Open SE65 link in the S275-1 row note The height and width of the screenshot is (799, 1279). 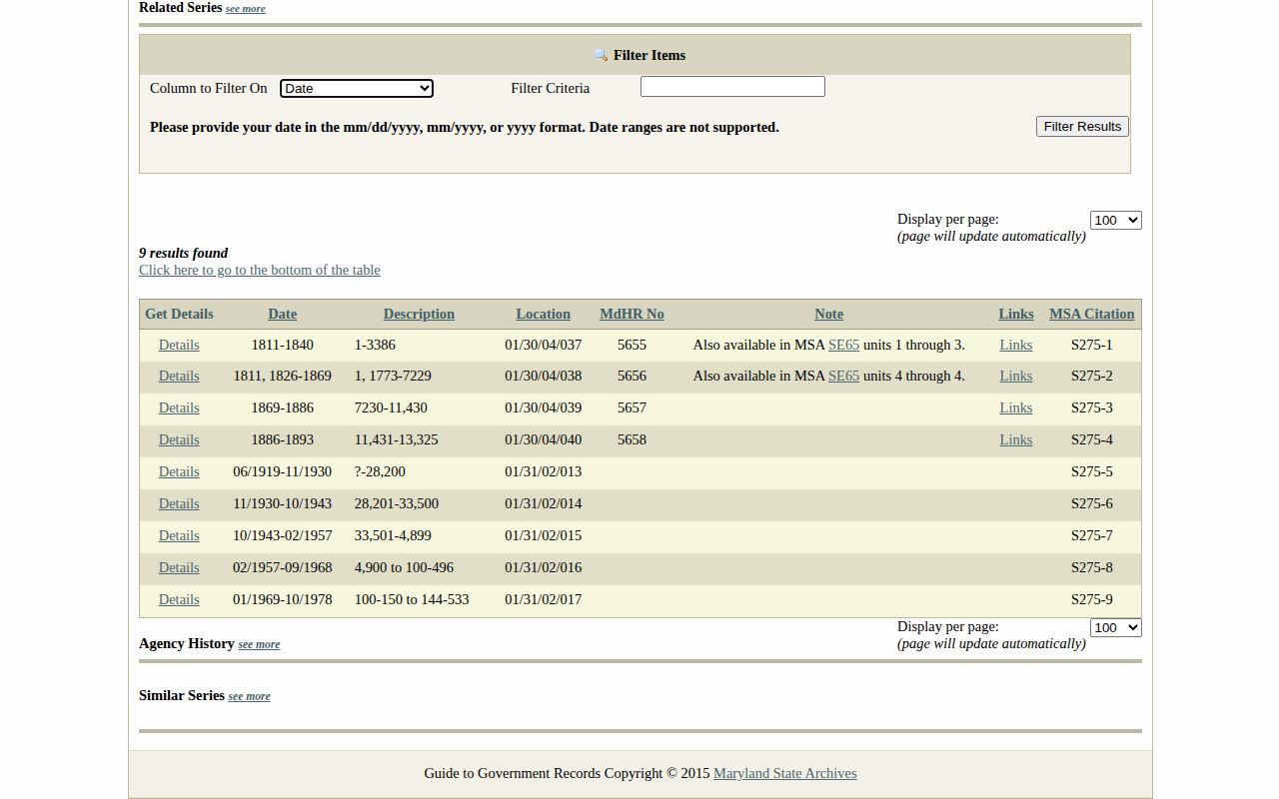pyautogui.click(x=843, y=345)
